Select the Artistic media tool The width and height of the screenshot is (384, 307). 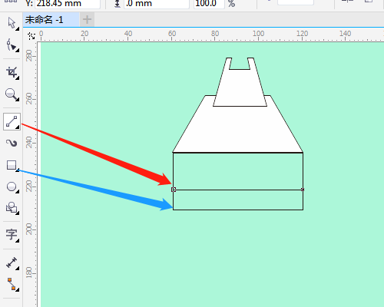[12, 144]
